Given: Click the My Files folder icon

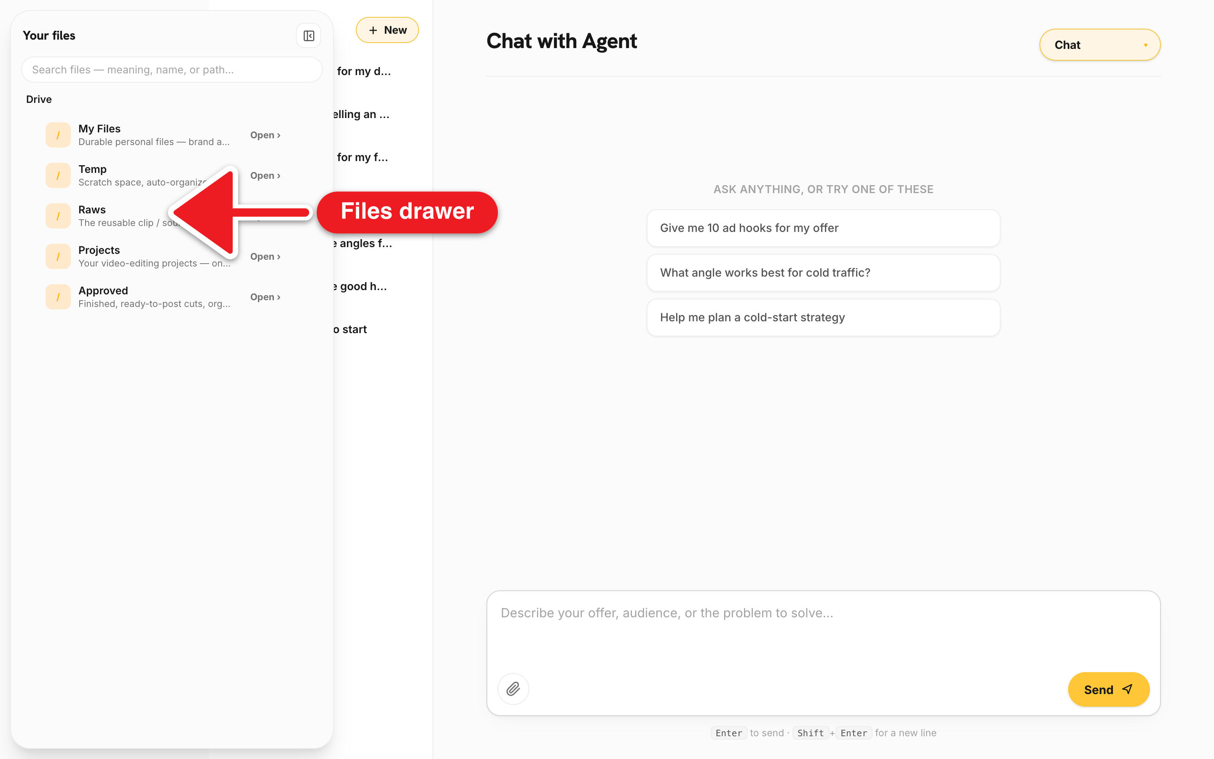Looking at the screenshot, I should pyautogui.click(x=58, y=135).
